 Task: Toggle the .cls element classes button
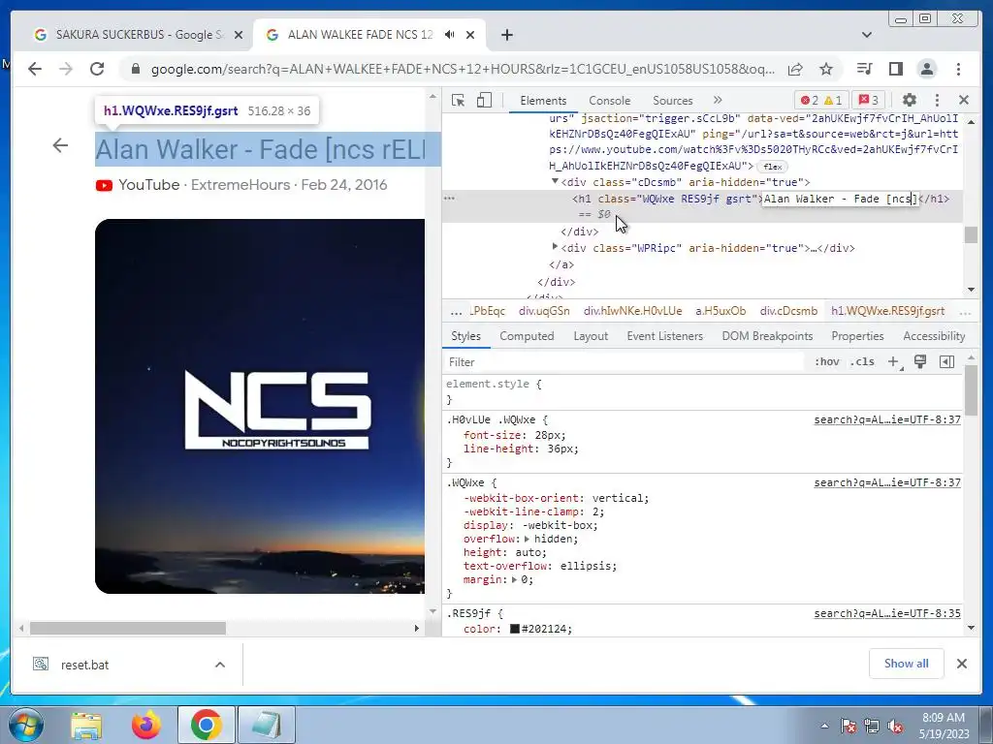click(x=862, y=362)
